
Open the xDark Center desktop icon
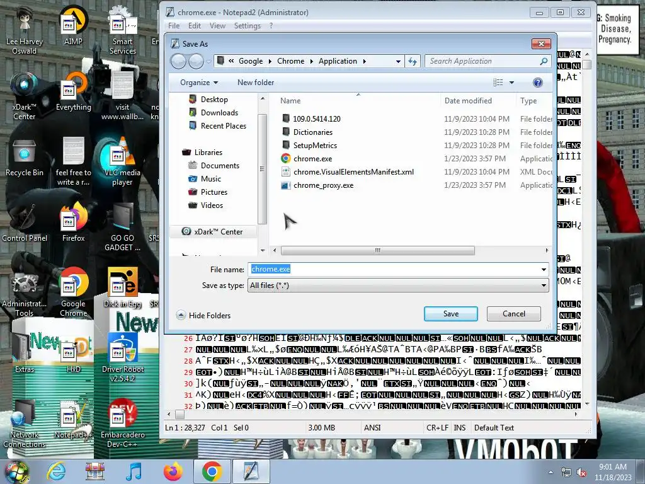[x=25, y=96]
